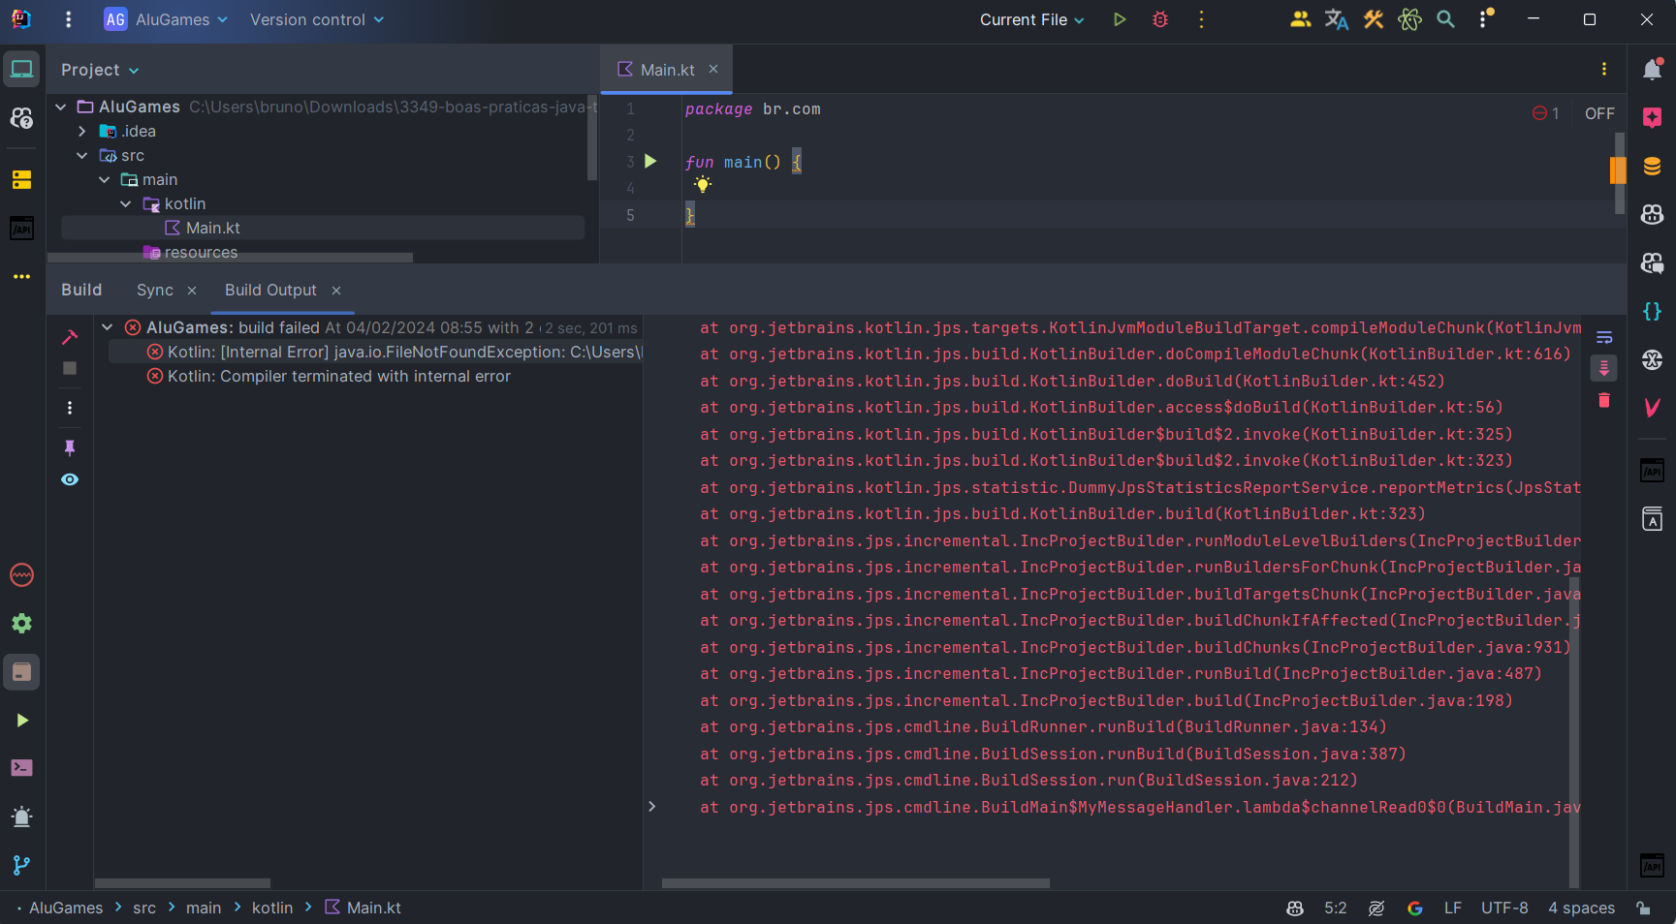Screen dimensions: 1676x924
Task: Open the editor tabs options menu
Action: click(x=1603, y=69)
